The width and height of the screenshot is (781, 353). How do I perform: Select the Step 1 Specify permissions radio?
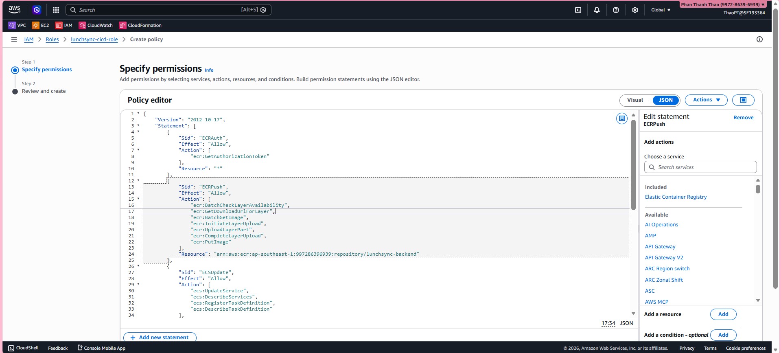[x=15, y=70]
